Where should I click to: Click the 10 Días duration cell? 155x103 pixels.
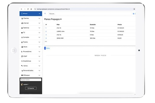pos(92,31)
